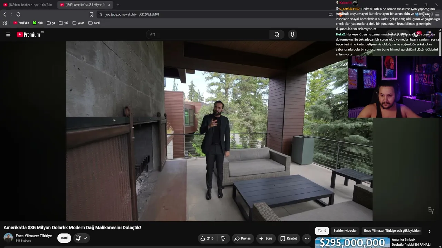Open the YouTube bookmark
Image resolution: width=442 pixels, height=248 pixels.
tap(21, 23)
